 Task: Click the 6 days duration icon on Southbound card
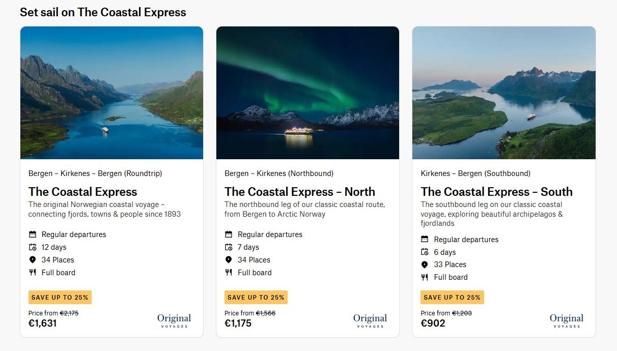point(424,252)
